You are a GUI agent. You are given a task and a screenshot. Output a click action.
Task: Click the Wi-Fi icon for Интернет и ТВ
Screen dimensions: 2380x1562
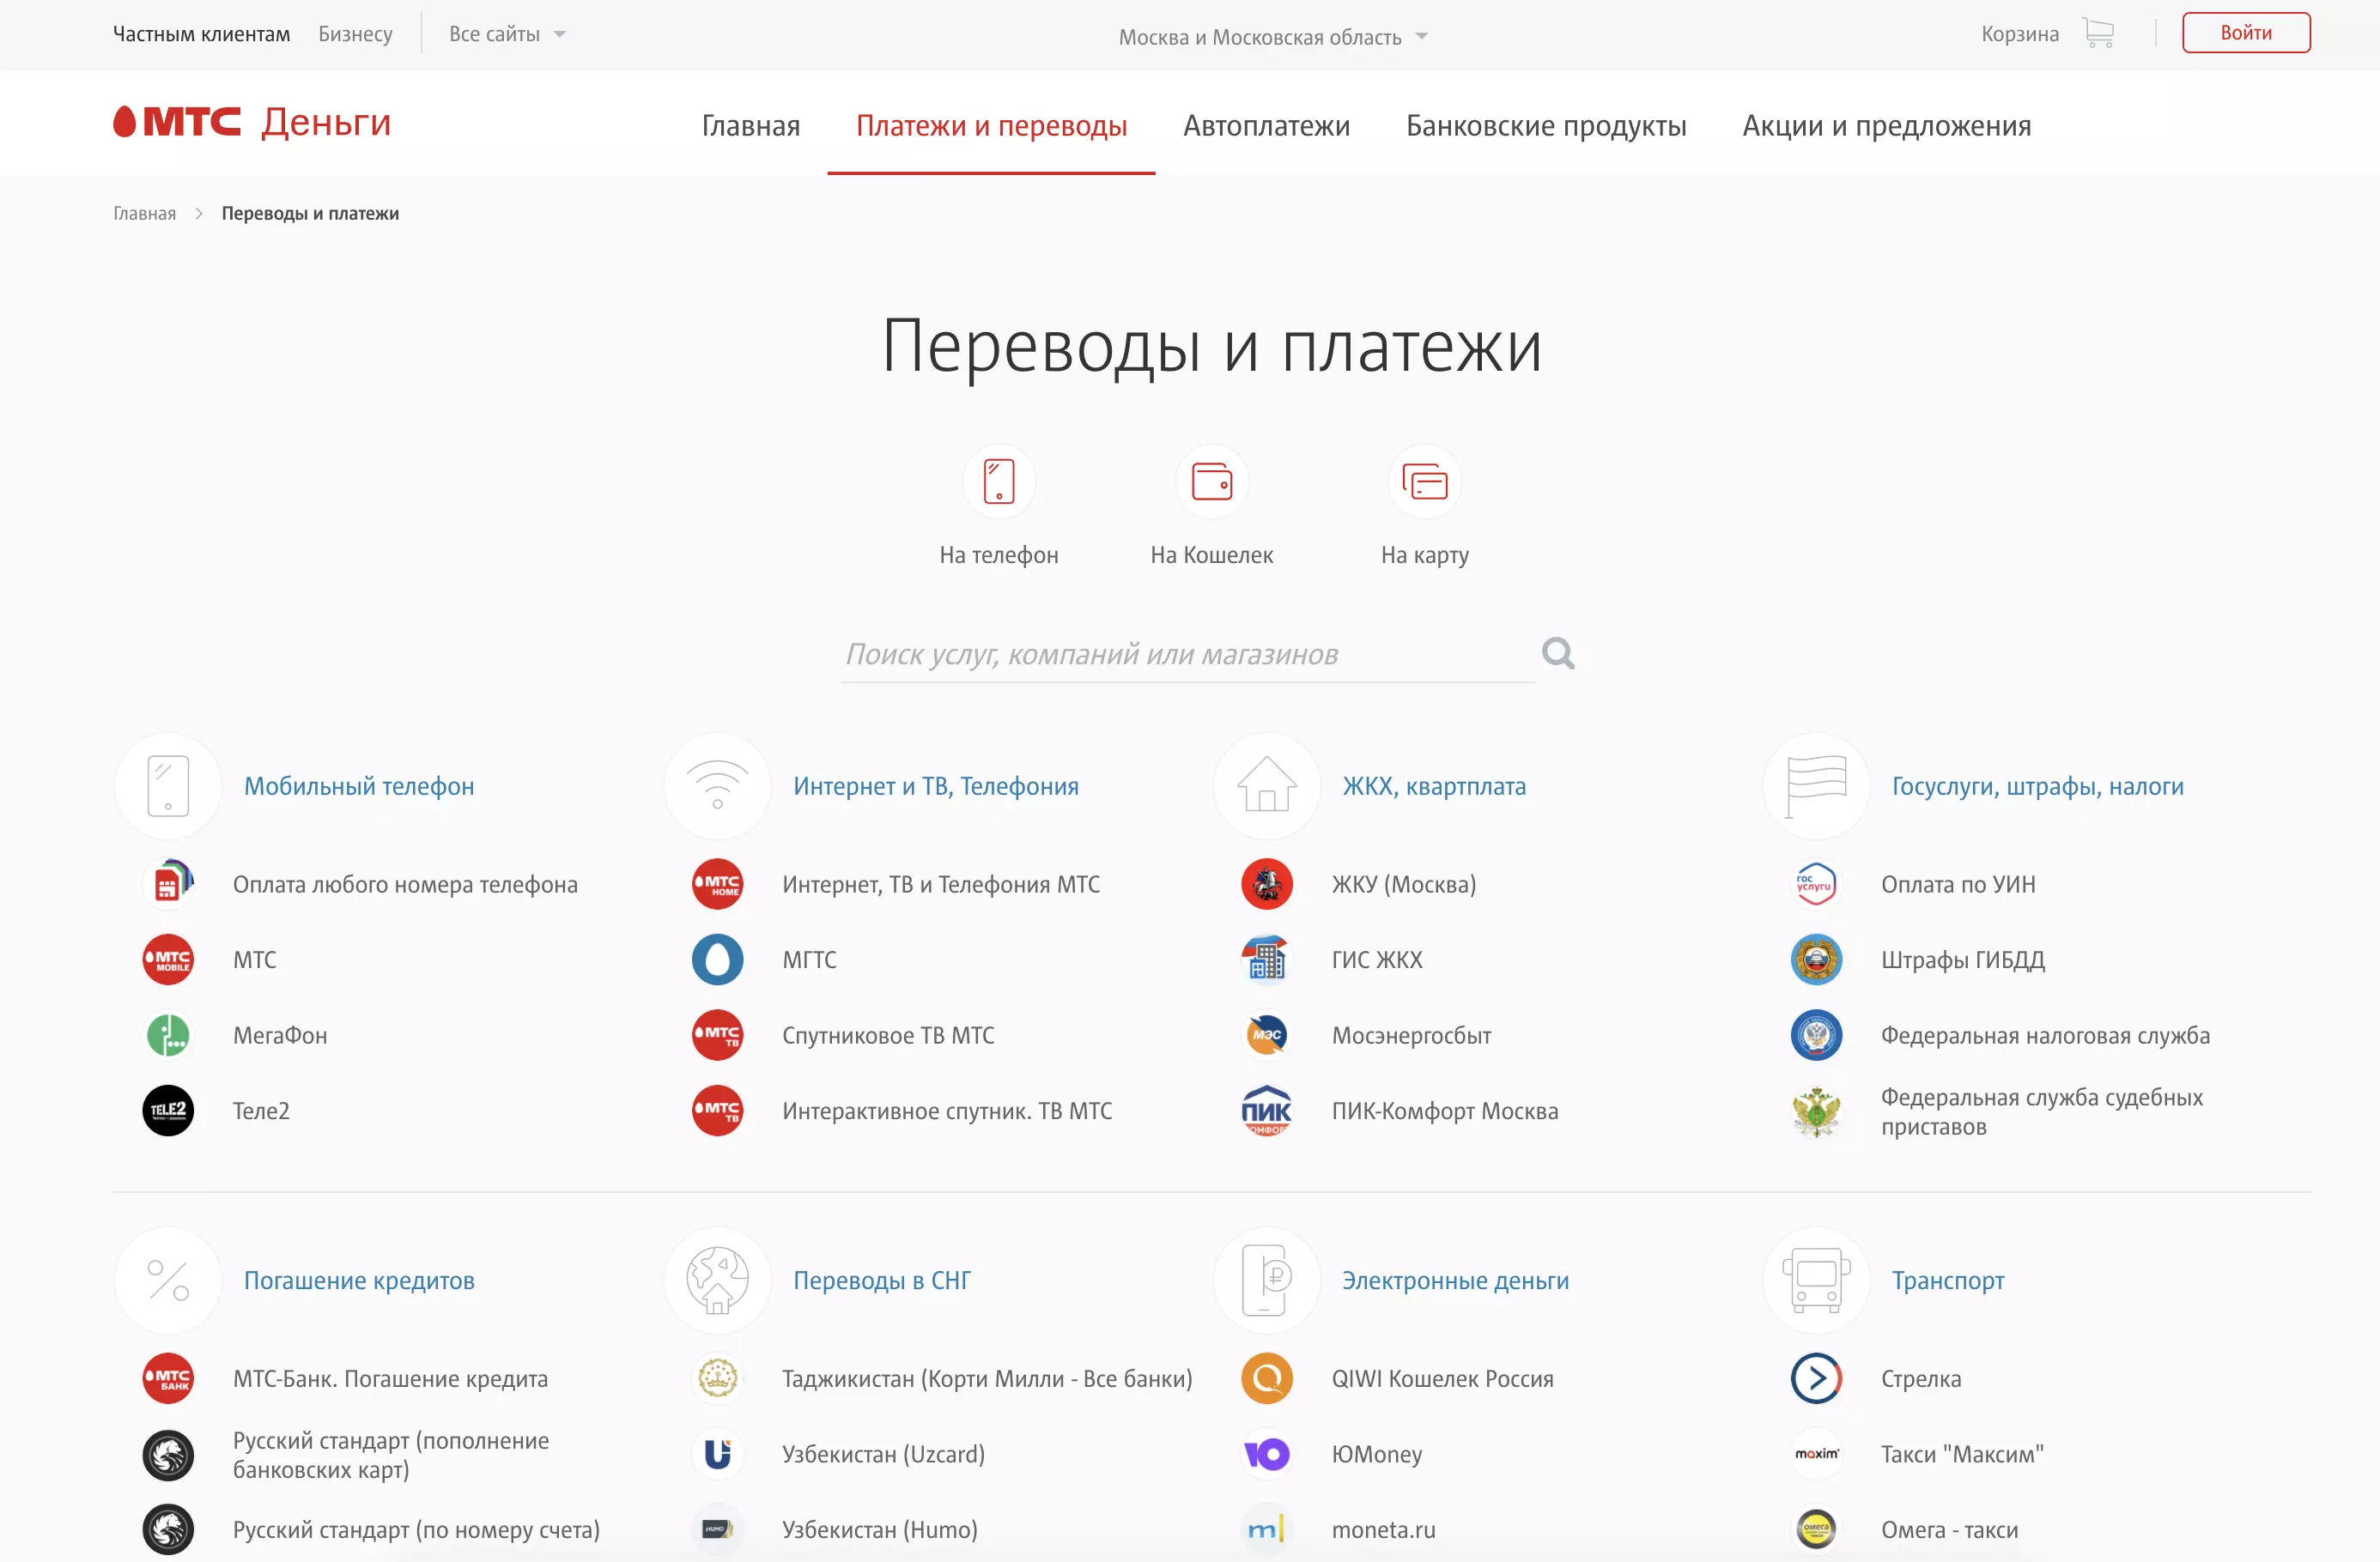tap(717, 786)
